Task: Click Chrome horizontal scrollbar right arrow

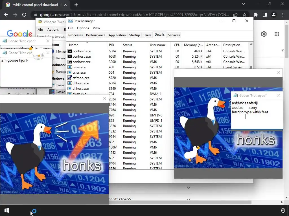Action: click(x=282, y=202)
